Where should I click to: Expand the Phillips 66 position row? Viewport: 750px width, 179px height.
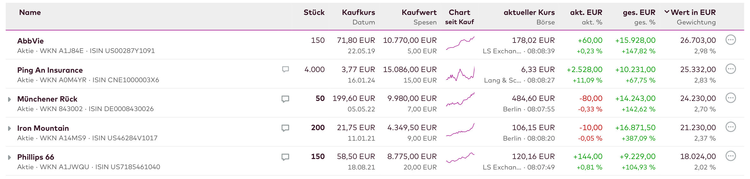pyautogui.click(x=10, y=157)
